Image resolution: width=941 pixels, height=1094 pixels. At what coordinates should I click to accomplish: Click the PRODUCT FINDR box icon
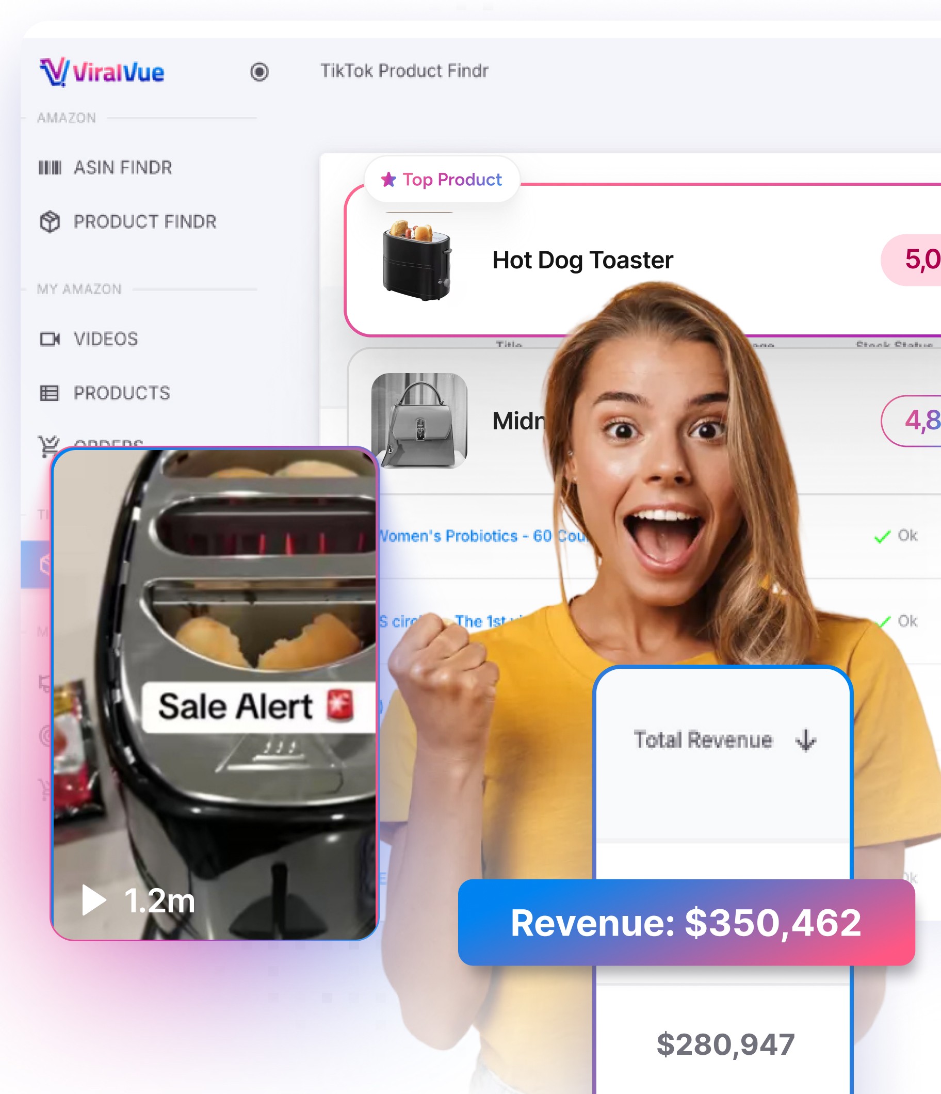50,222
